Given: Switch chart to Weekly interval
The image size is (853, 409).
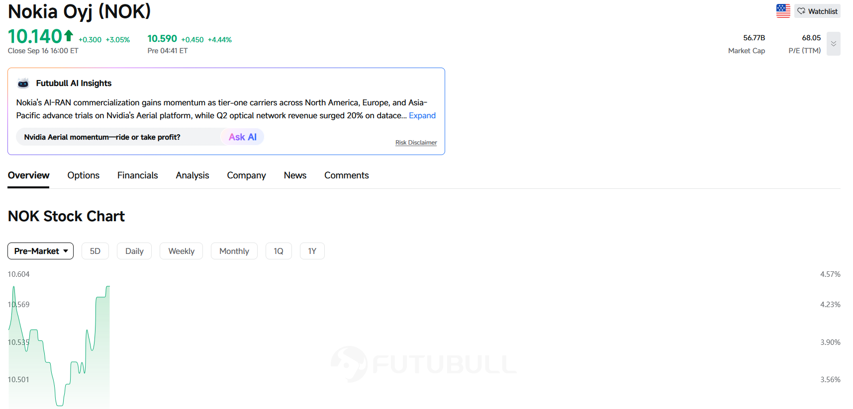Looking at the screenshot, I should point(181,251).
